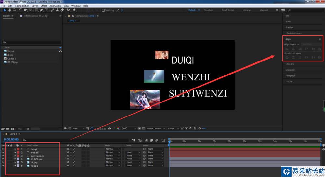Open the Character panel
Screen dimensions: 325x177
(x=290, y=70)
